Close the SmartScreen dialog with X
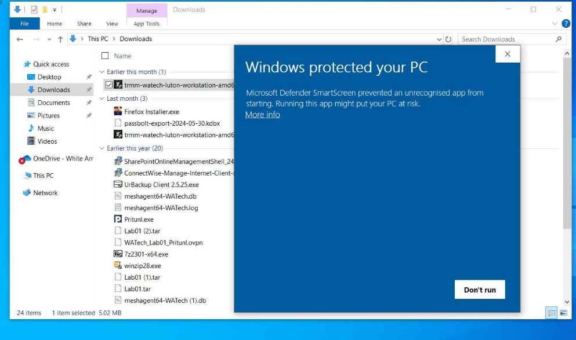576x340 pixels. (508, 54)
